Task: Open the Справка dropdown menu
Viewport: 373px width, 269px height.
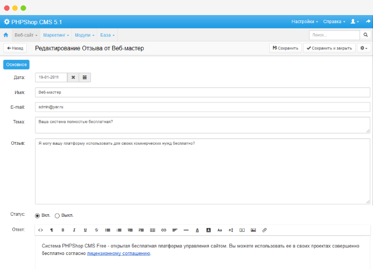Action: [x=334, y=22]
